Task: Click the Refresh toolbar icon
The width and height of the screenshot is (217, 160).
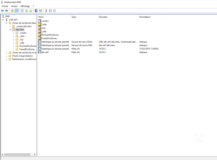Action: pyautogui.click(x=26, y=11)
